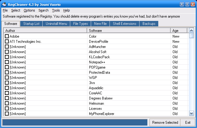Open the Tools menu

56,10
